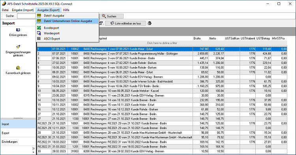The width and height of the screenshot is (296, 155).
Task: Click Brutto value 2.659,85
Action: tap(203, 54)
